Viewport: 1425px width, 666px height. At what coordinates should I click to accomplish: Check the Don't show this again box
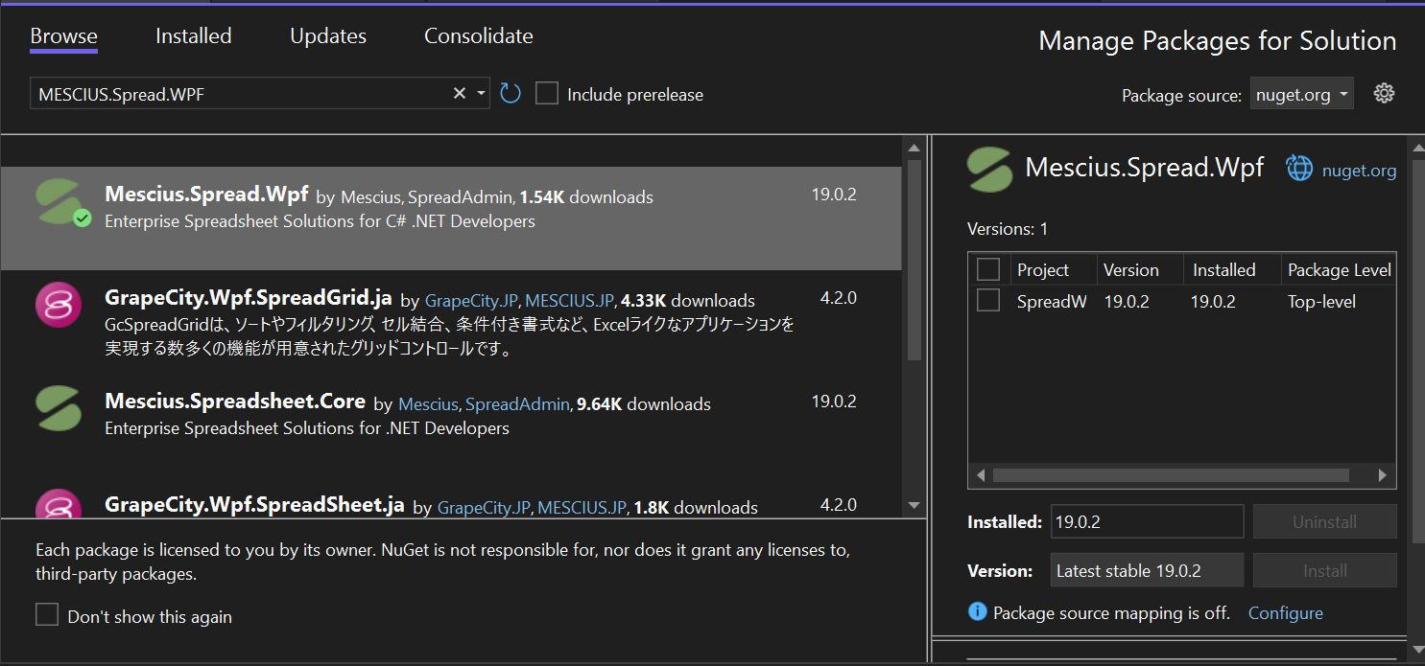[x=47, y=615]
